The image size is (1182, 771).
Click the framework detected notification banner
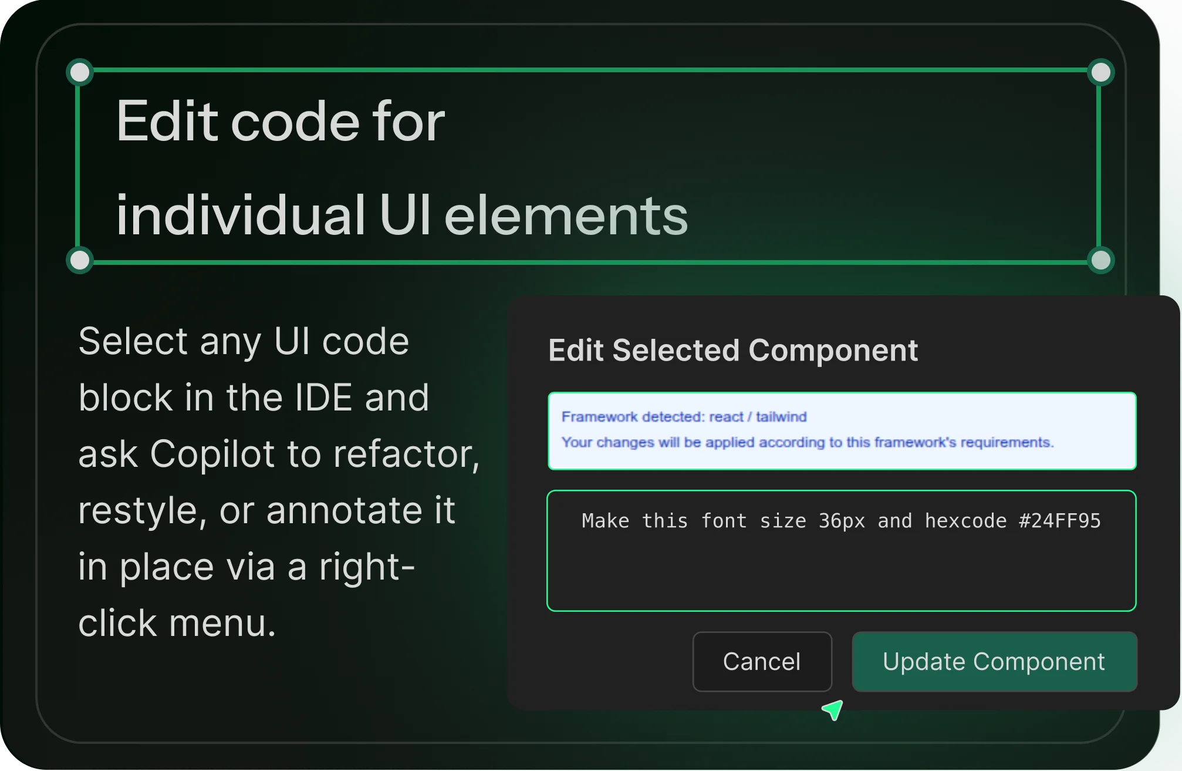pos(841,430)
